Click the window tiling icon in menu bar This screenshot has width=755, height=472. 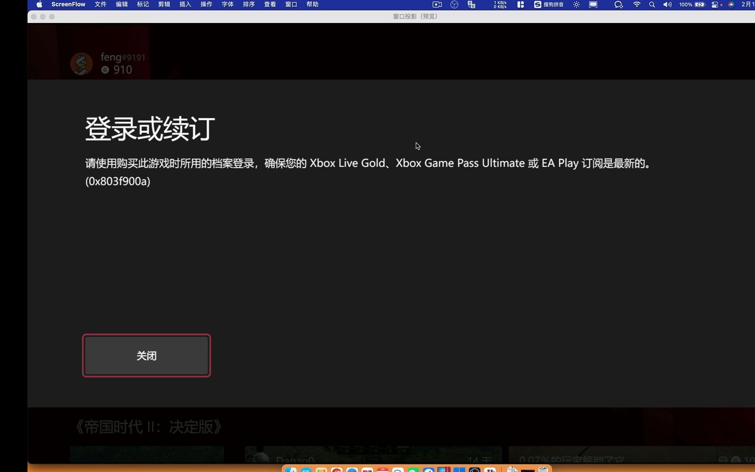(x=521, y=5)
